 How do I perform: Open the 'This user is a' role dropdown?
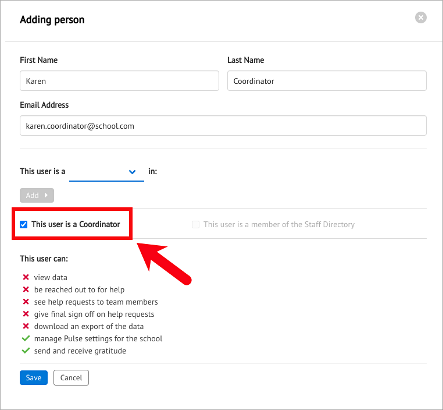(x=106, y=172)
